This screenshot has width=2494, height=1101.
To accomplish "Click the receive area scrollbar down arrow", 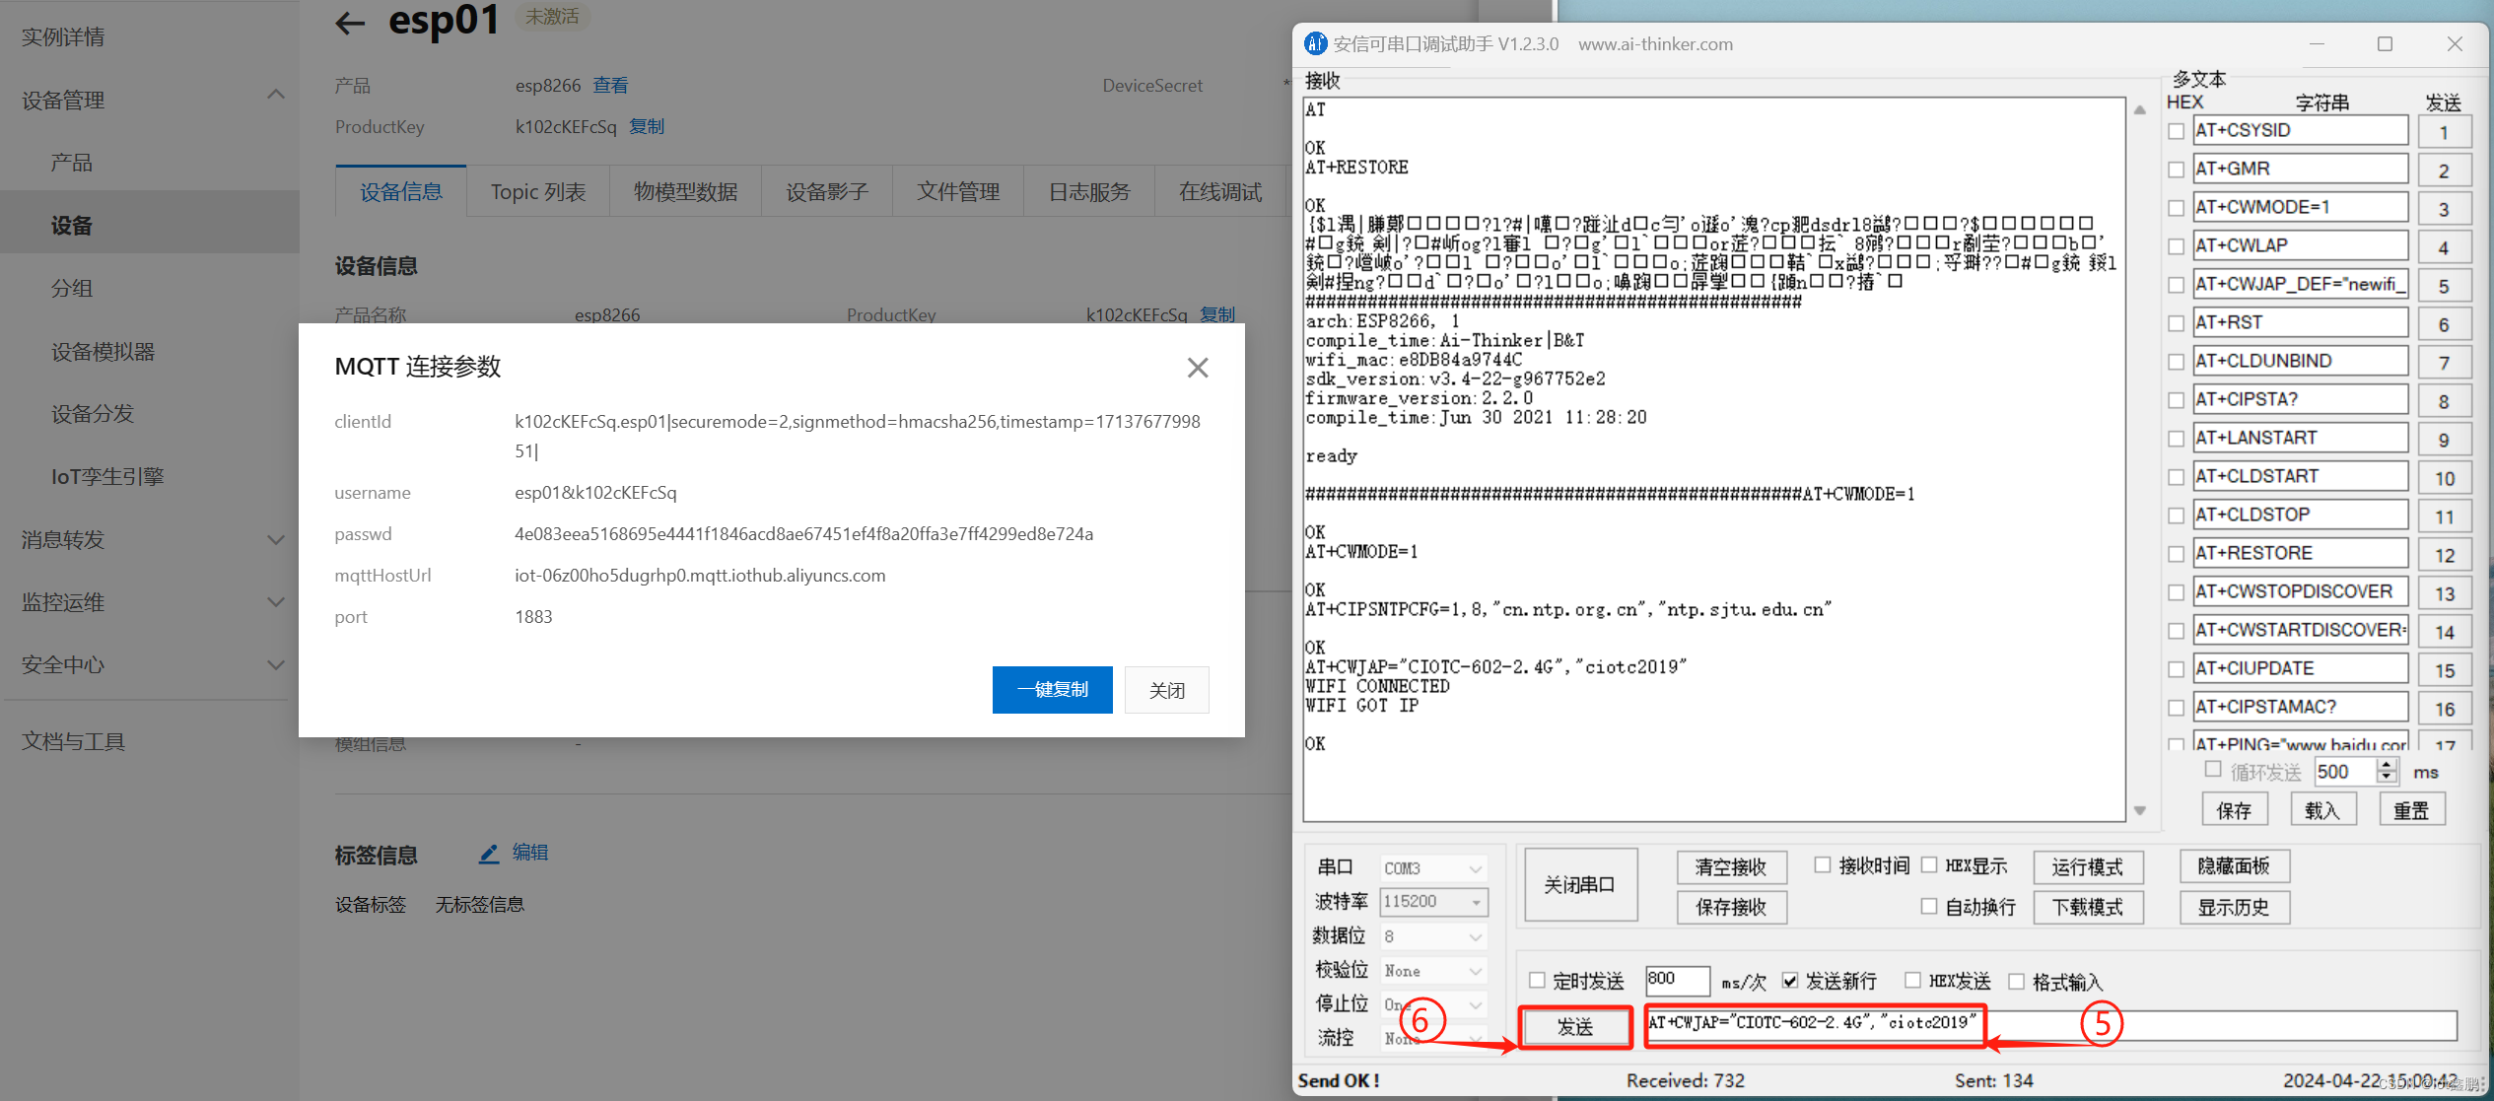I will [2139, 810].
